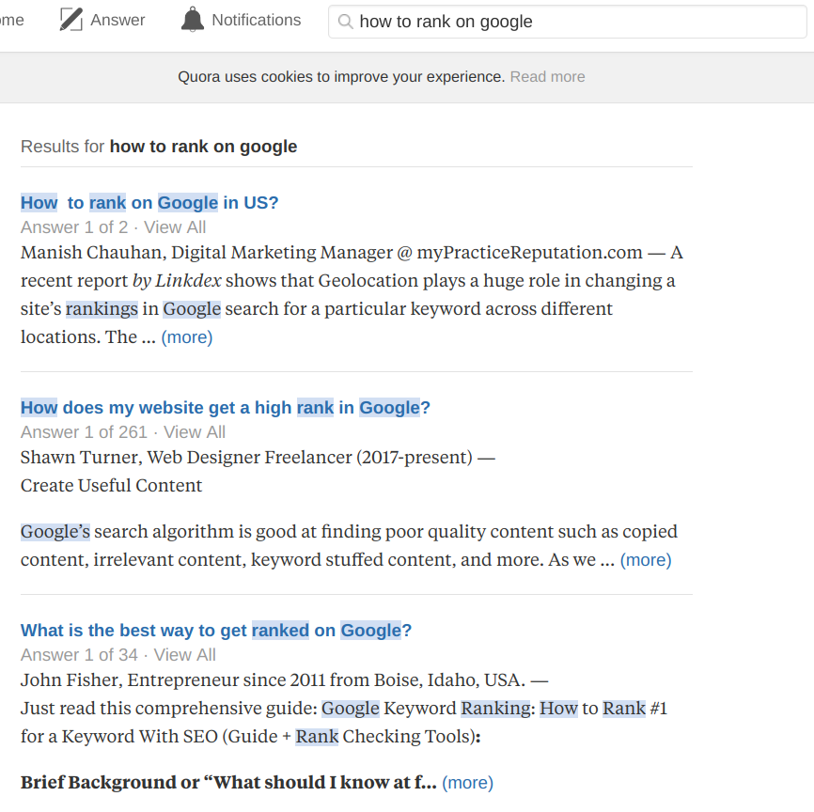Viewport: 814px width, 812px height.
Task: Open the Answer tab in navigation
Action: [x=102, y=20]
